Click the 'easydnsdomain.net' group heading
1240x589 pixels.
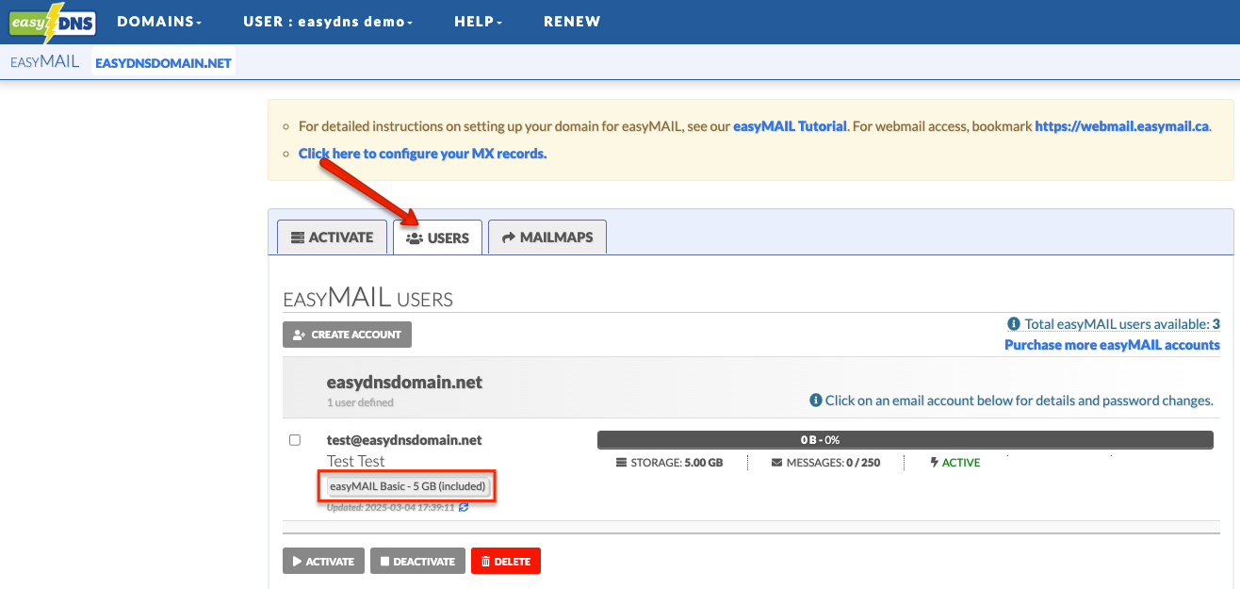click(404, 382)
